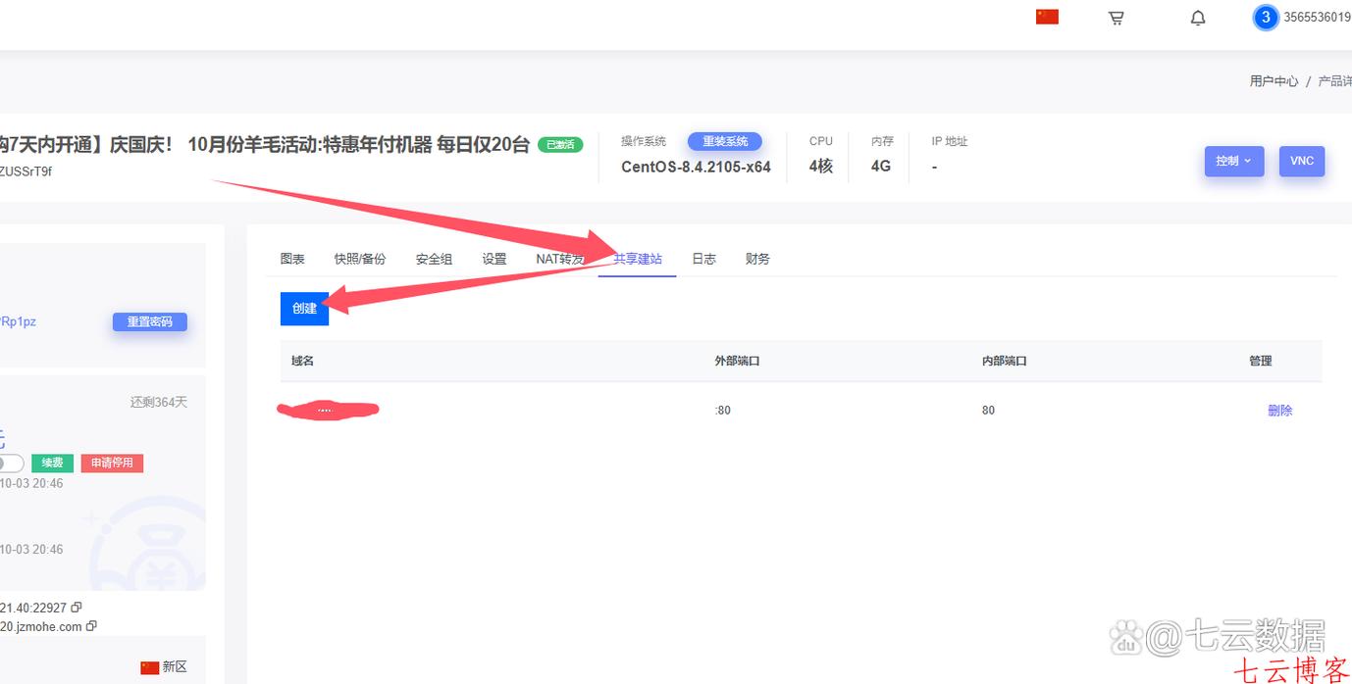Toggle the auto-renew switch in the sidebar
This screenshot has width=1352, height=684.
pyautogui.click(x=8, y=463)
